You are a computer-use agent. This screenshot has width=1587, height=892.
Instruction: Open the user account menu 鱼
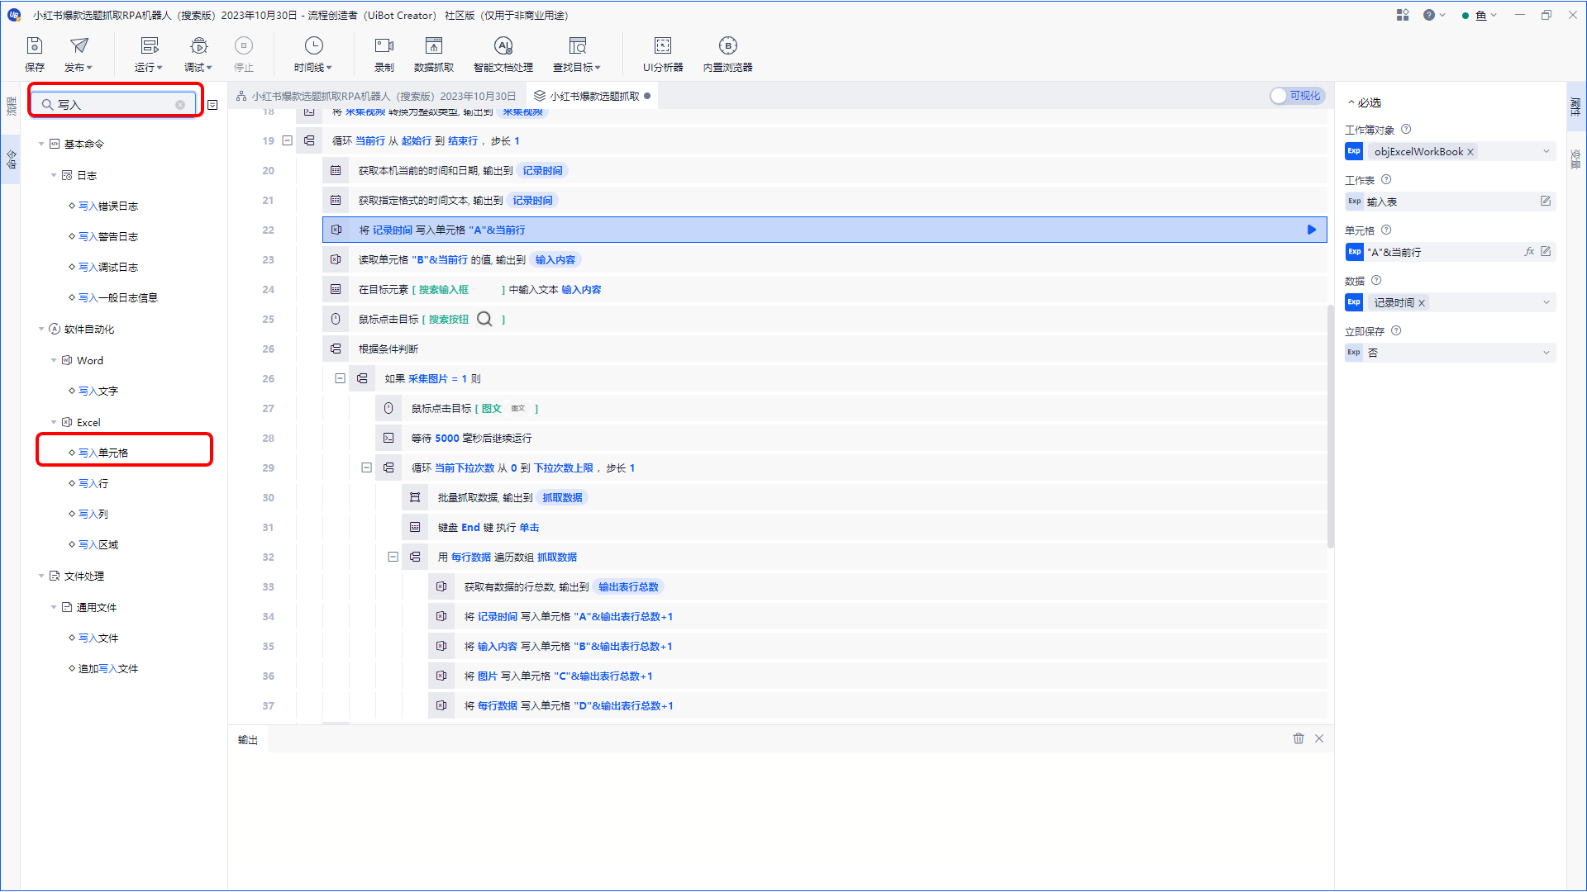1480,15
